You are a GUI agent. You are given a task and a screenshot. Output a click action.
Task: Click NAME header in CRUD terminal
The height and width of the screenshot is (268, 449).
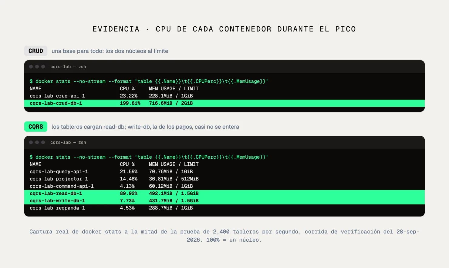coord(35,88)
